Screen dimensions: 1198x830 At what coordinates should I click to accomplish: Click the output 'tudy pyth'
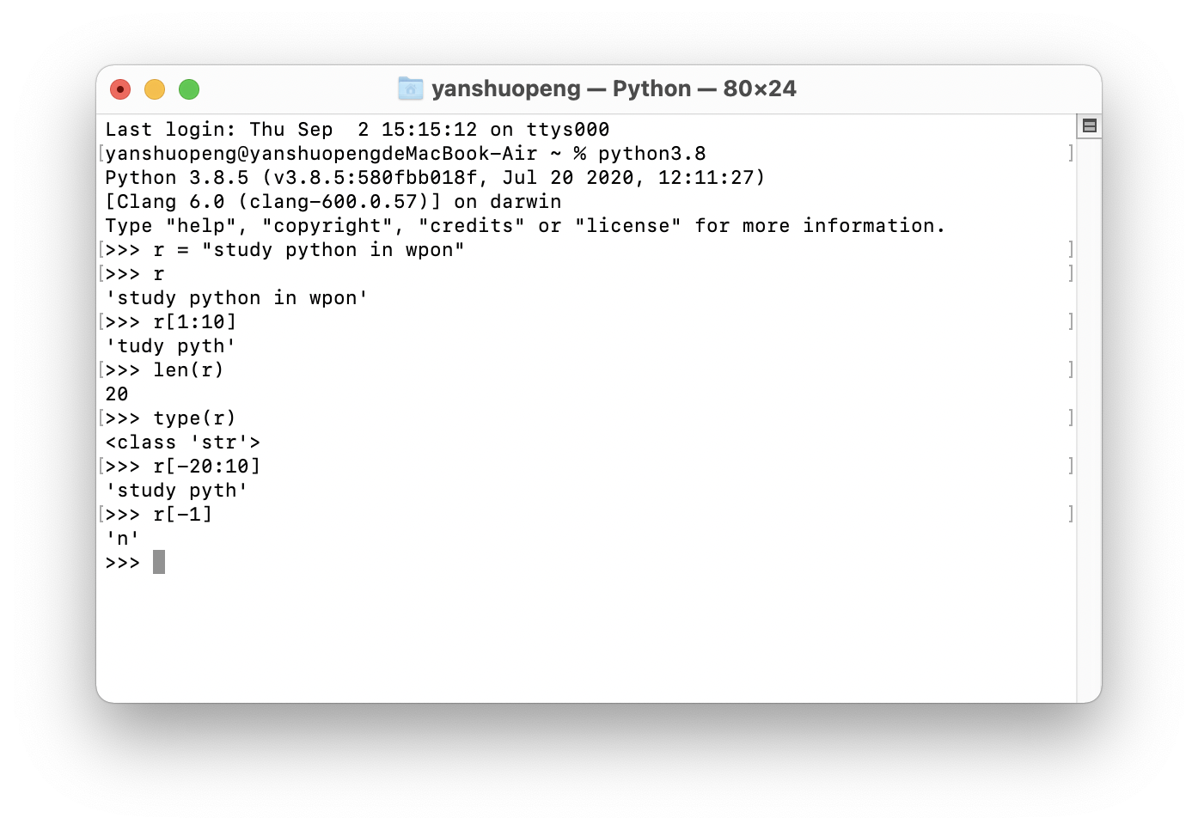(170, 346)
